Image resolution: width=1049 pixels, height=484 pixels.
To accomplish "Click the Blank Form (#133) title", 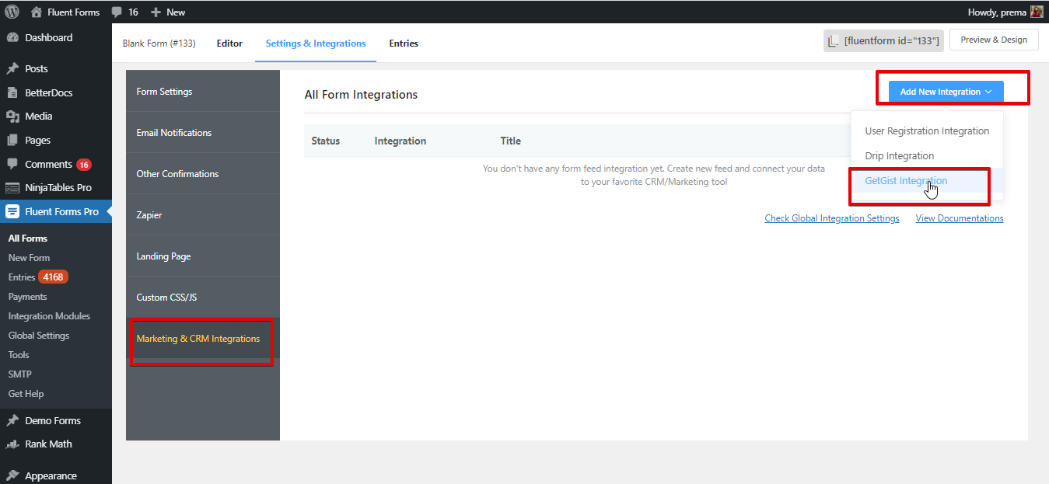I will pos(159,44).
